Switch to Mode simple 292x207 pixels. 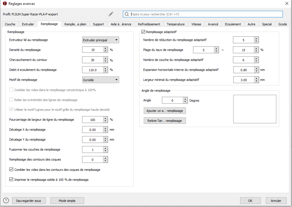pos(67,201)
